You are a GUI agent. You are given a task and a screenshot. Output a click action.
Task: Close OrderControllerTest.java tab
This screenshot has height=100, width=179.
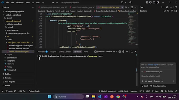[122, 7]
